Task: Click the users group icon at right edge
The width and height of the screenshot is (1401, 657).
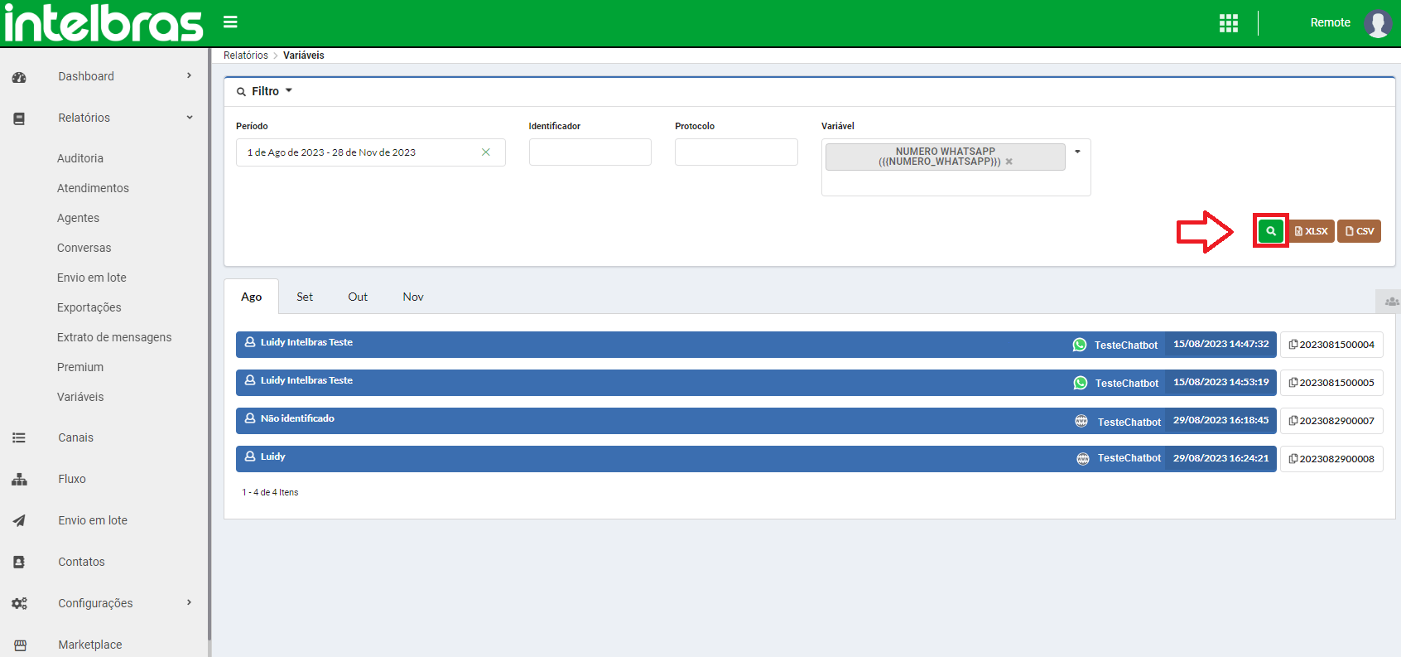Action: (1391, 302)
